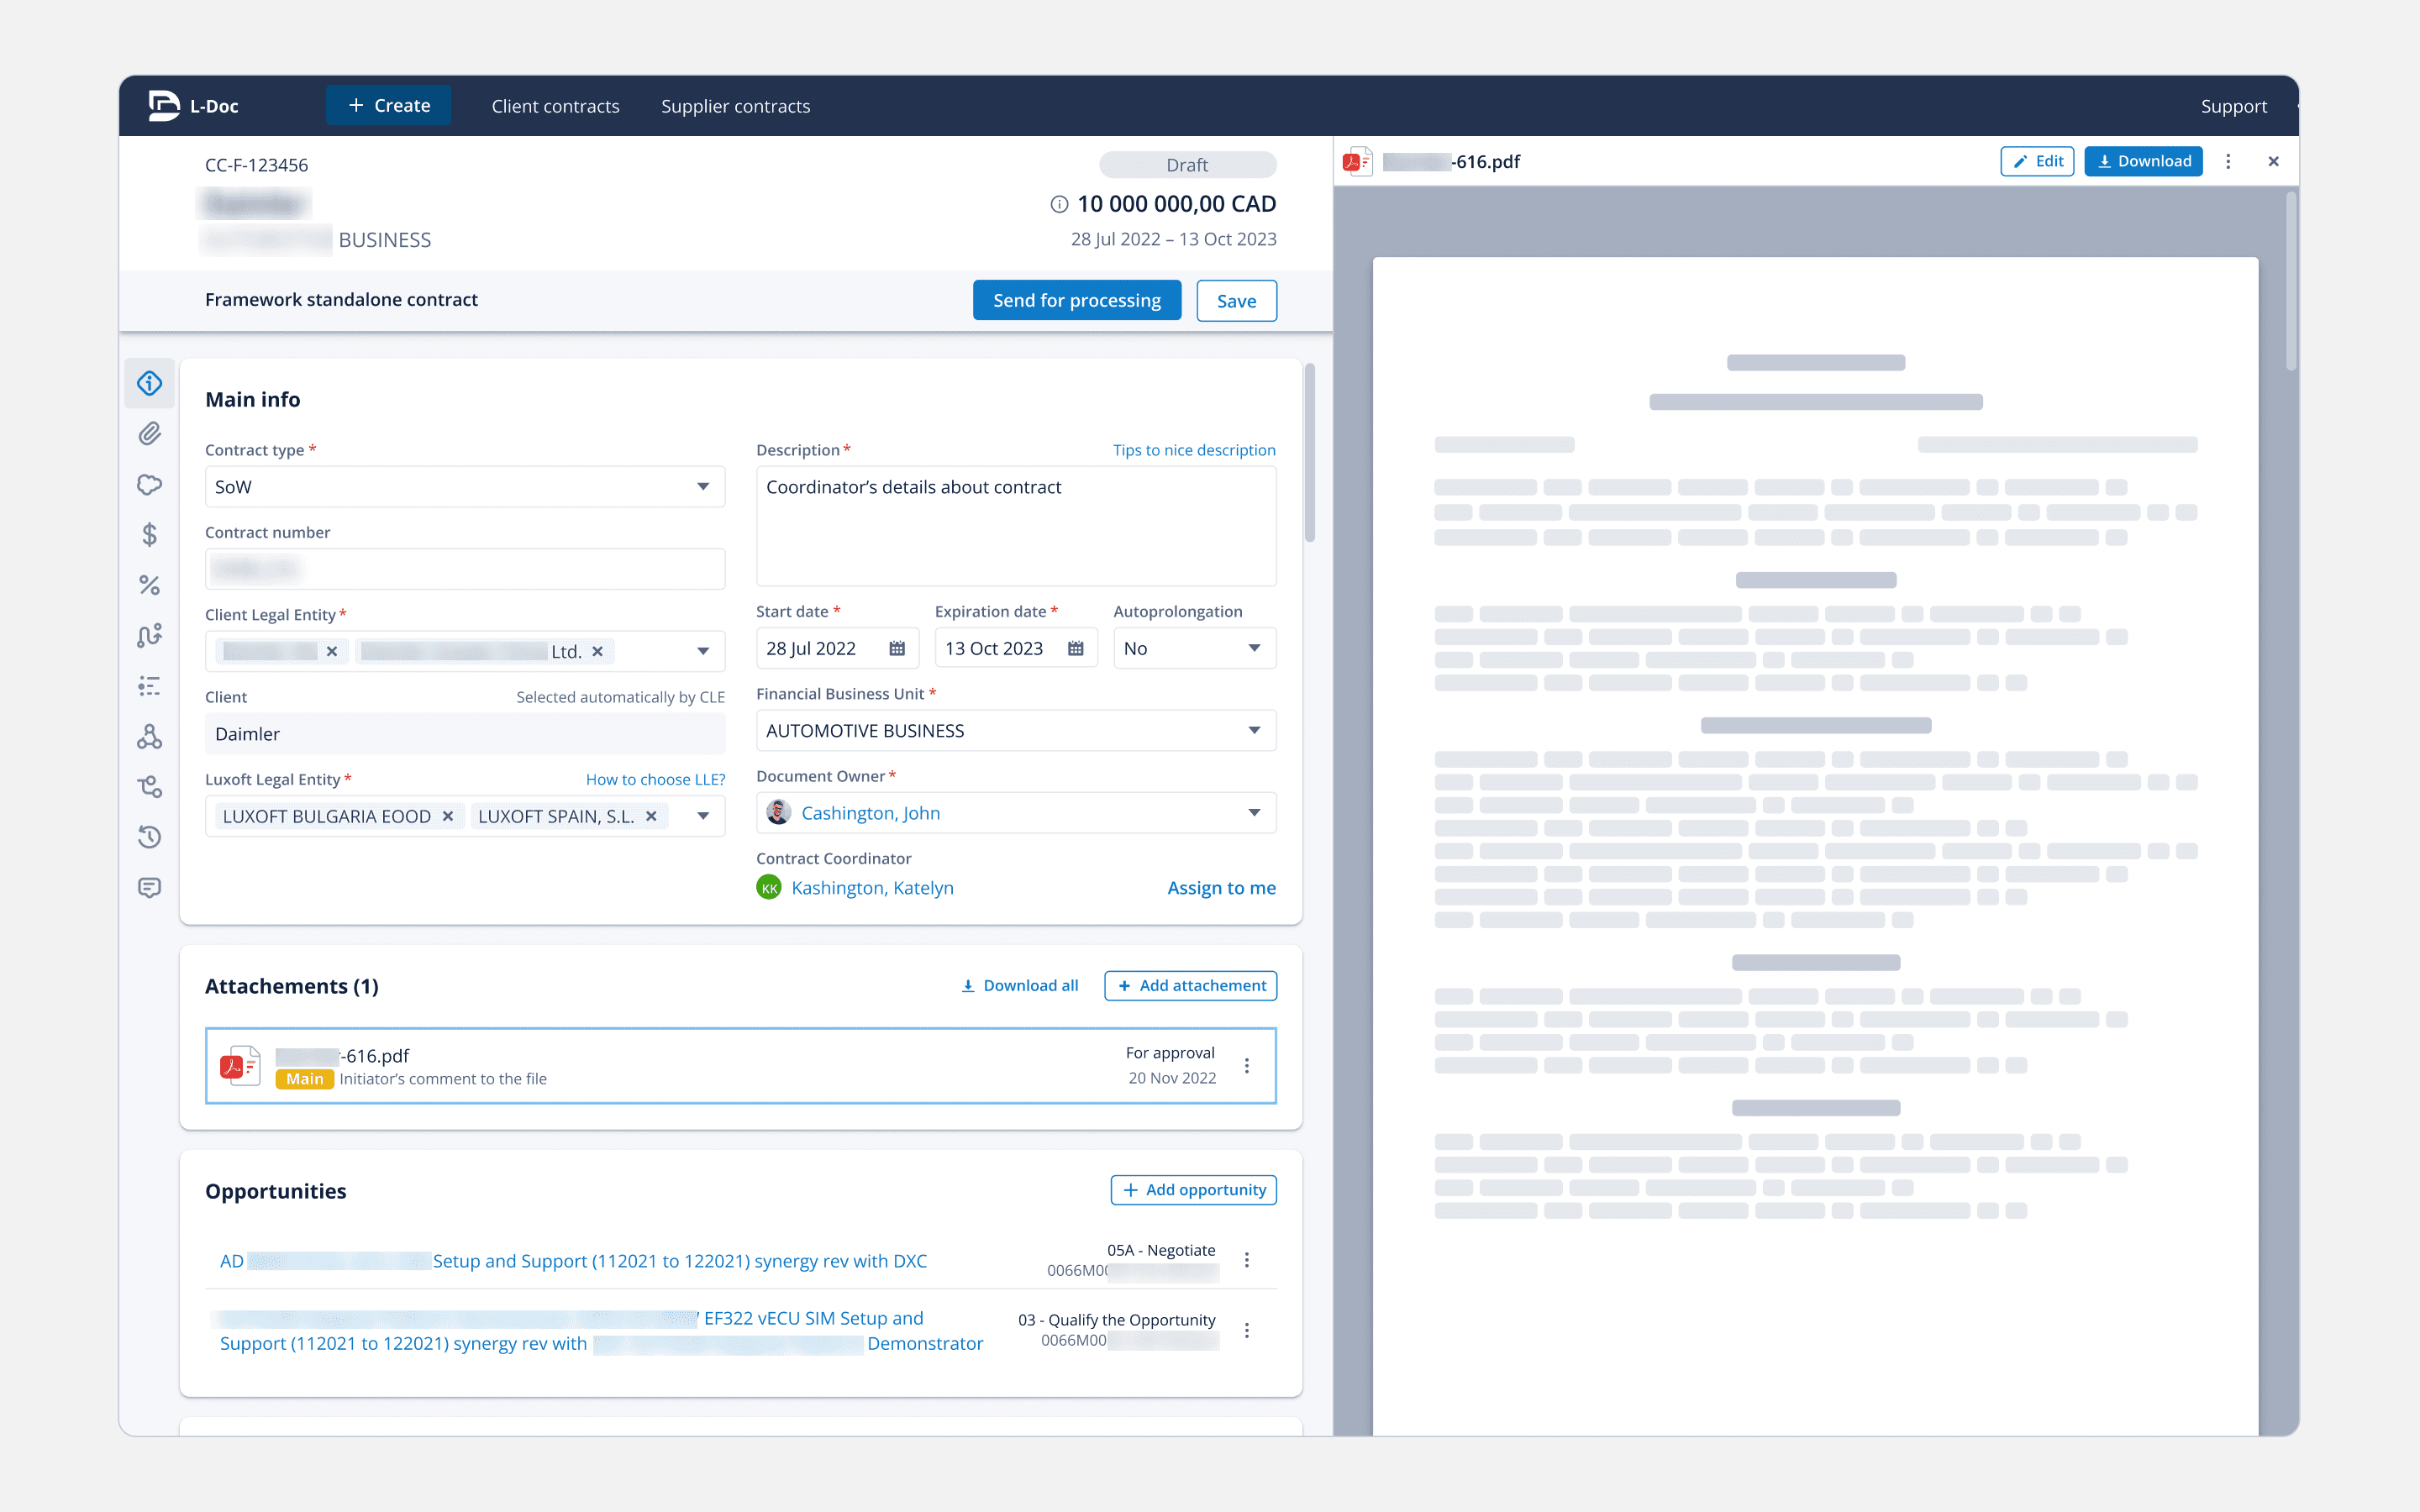Click the paperclip attachments sidebar icon
2420x1512 pixels.
pyautogui.click(x=149, y=434)
